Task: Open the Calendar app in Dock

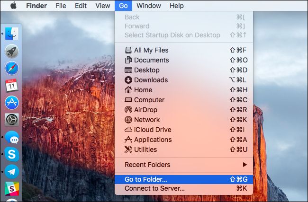Action: 12,85
